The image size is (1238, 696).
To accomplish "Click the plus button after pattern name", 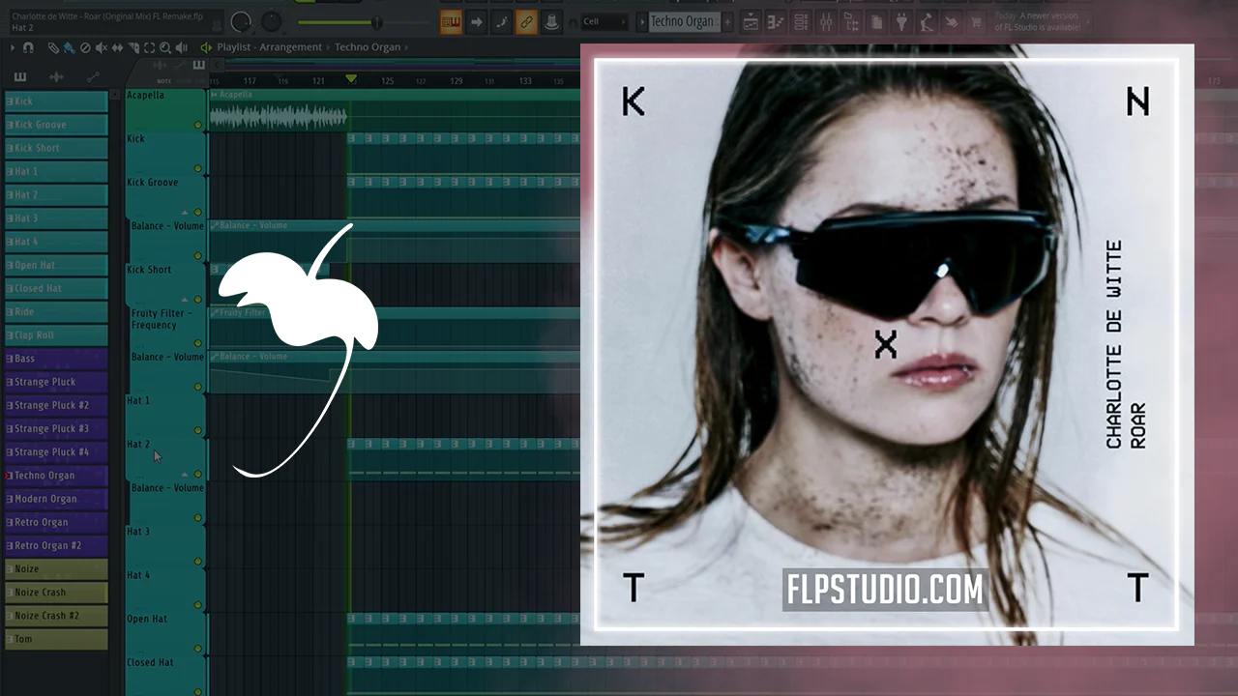I will tap(727, 21).
